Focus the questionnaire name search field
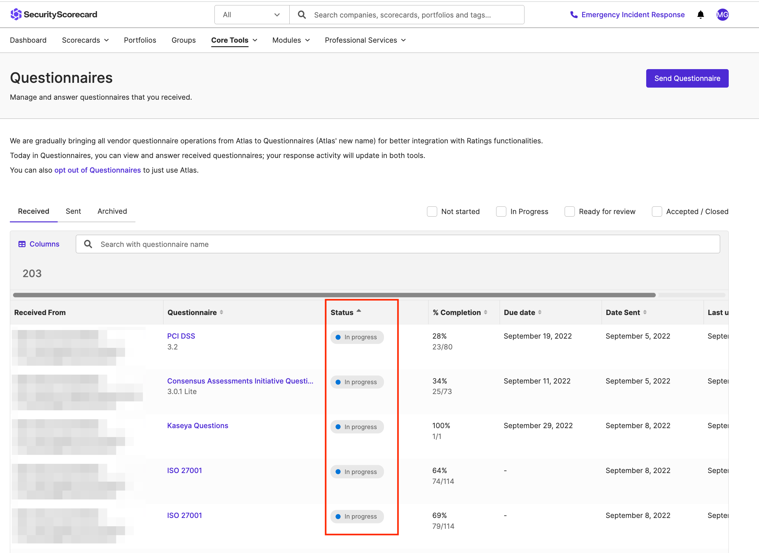This screenshot has height=553, width=759. (x=398, y=244)
